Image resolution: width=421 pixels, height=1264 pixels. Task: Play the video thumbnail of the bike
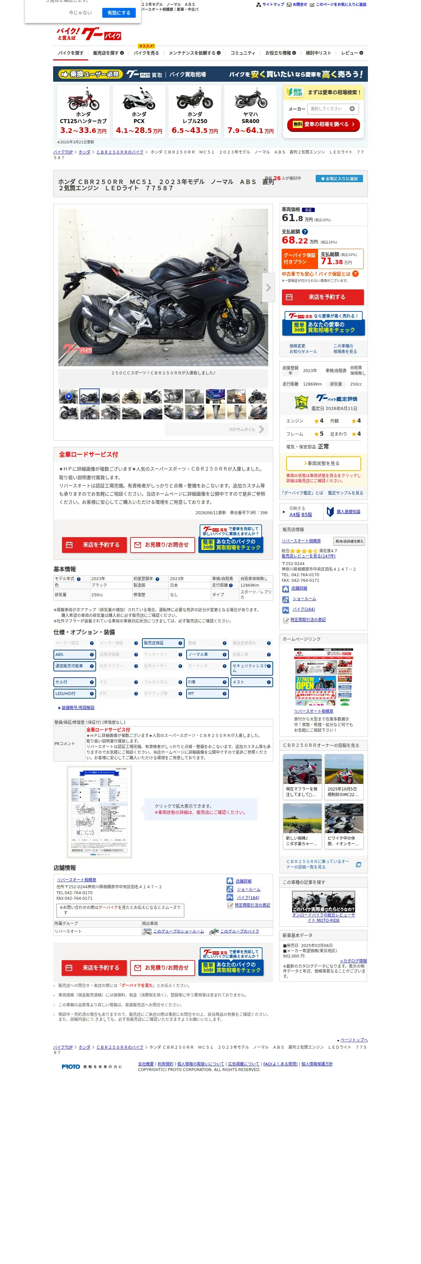pos(69,396)
